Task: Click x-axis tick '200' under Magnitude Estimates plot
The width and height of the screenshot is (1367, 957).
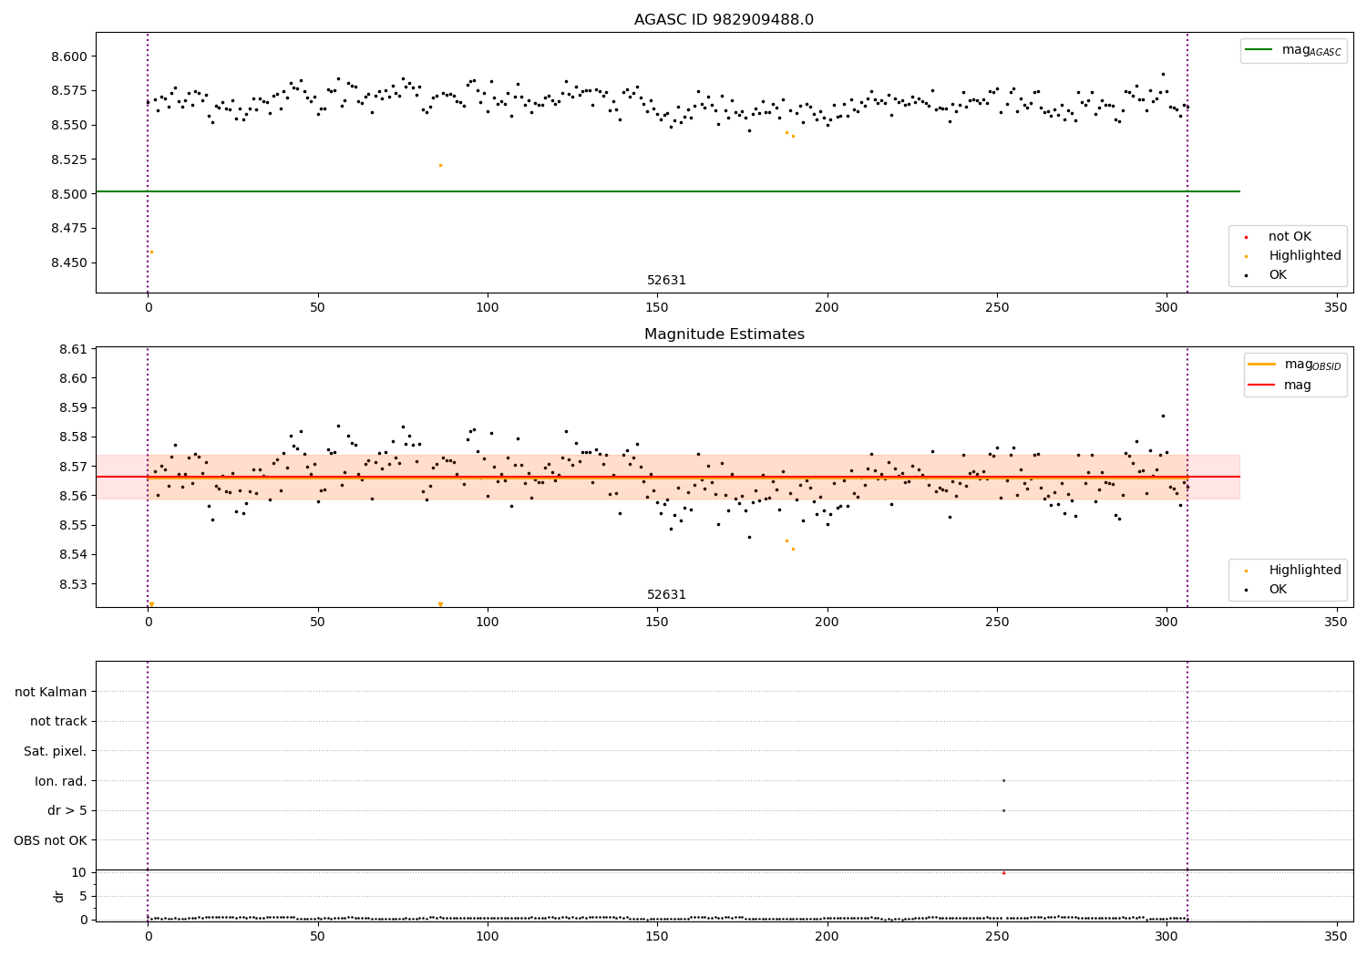Action: 827,623
